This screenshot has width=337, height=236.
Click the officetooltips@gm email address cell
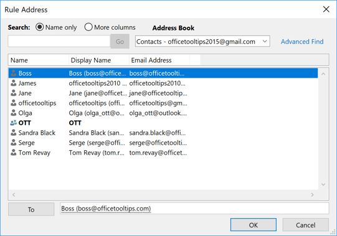pos(158,103)
